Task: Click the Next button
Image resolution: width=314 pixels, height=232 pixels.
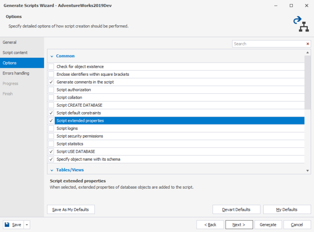Action: (x=238, y=225)
